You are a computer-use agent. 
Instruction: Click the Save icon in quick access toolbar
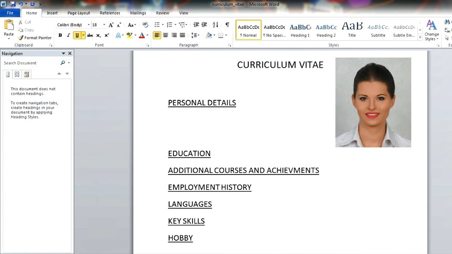pos(13,4)
